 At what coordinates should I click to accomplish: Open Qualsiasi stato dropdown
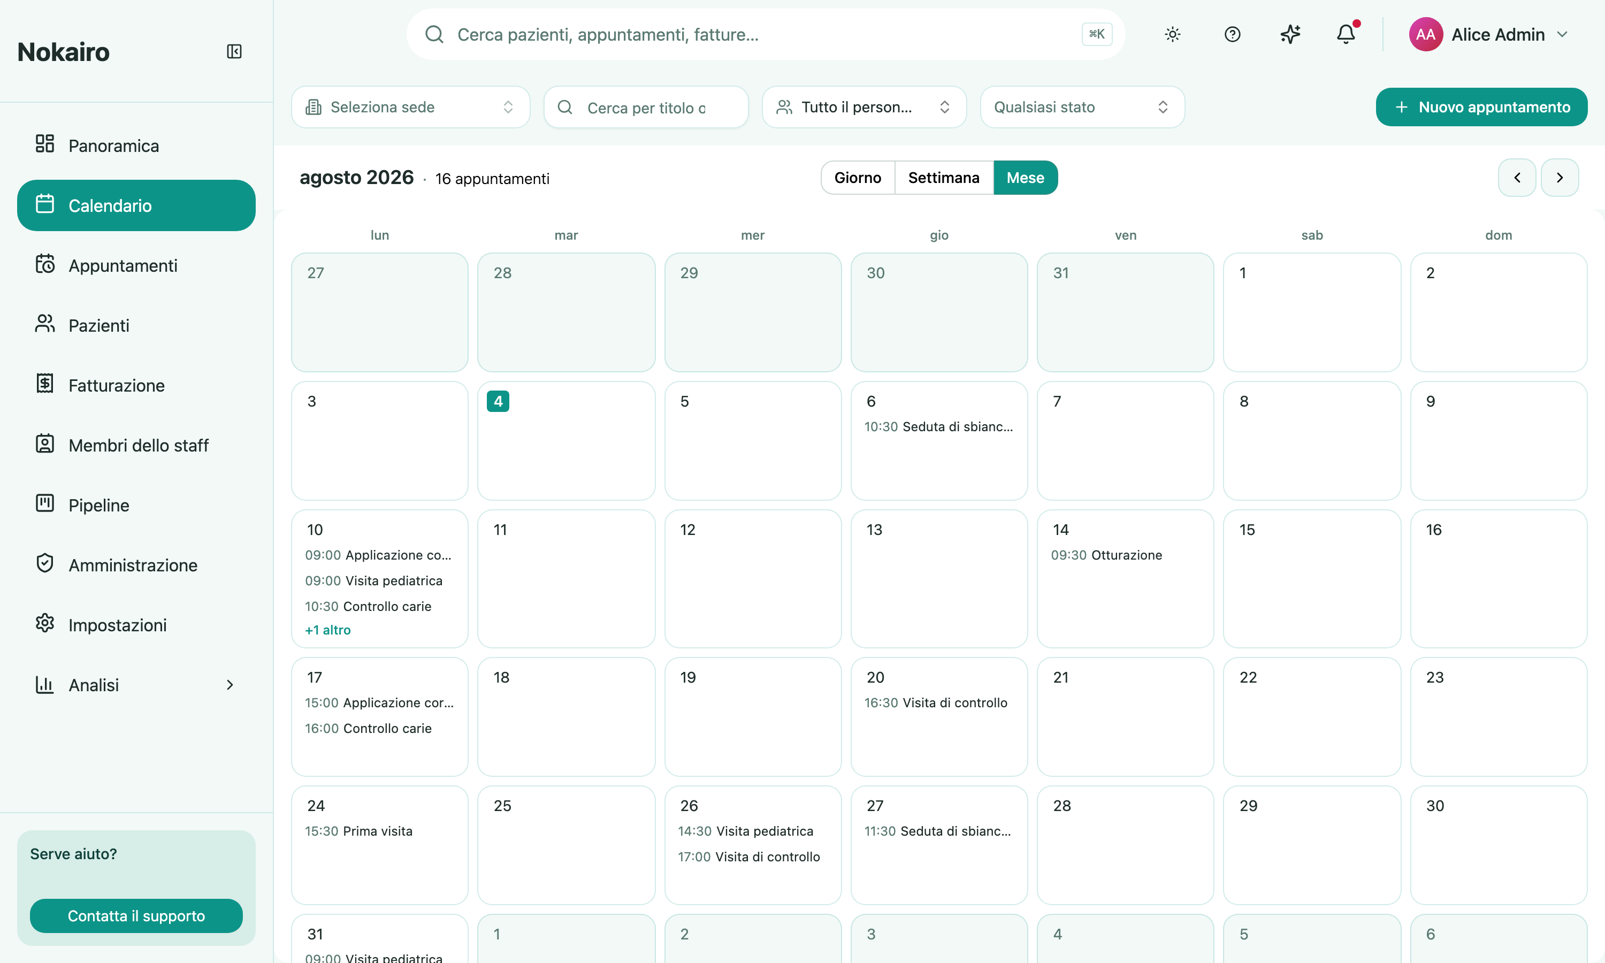(1082, 107)
